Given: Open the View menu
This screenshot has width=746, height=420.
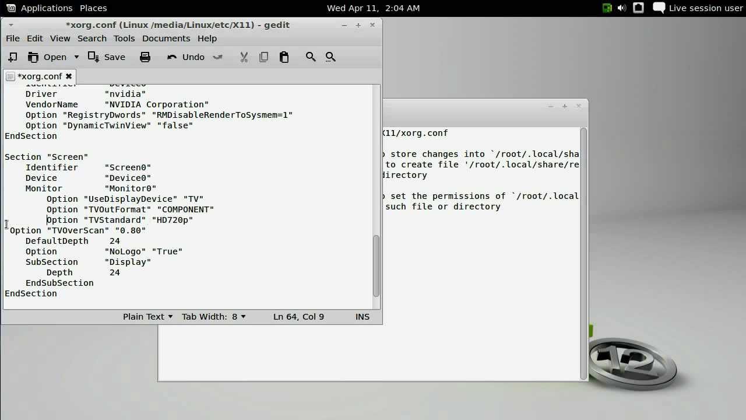Looking at the screenshot, I should (x=60, y=38).
